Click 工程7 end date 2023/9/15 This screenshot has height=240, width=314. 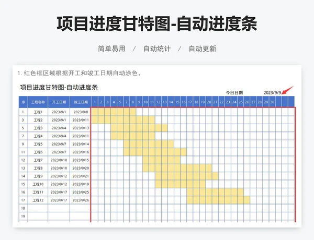81,160
